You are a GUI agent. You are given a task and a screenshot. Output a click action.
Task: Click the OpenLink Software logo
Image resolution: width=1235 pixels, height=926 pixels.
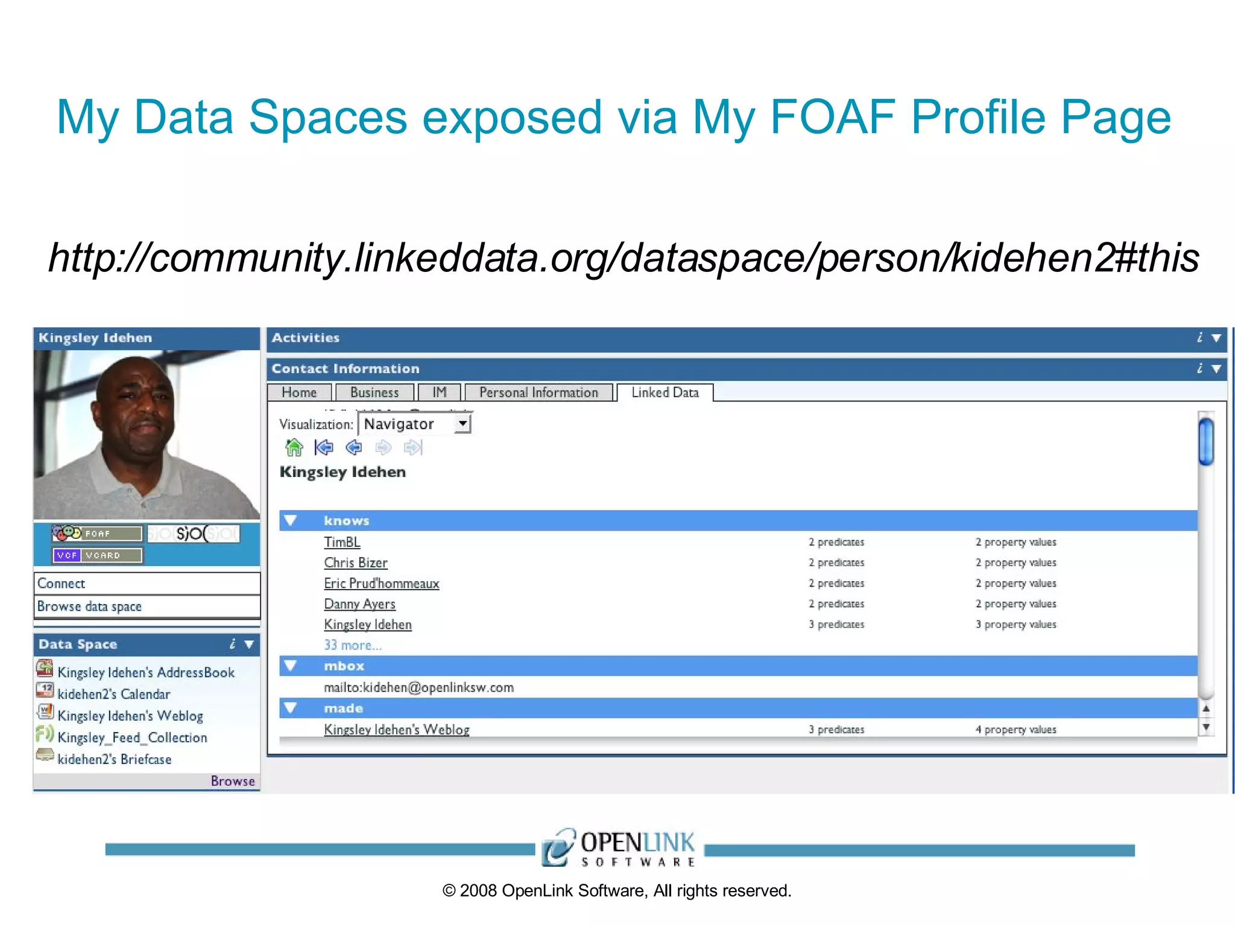[619, 848]
